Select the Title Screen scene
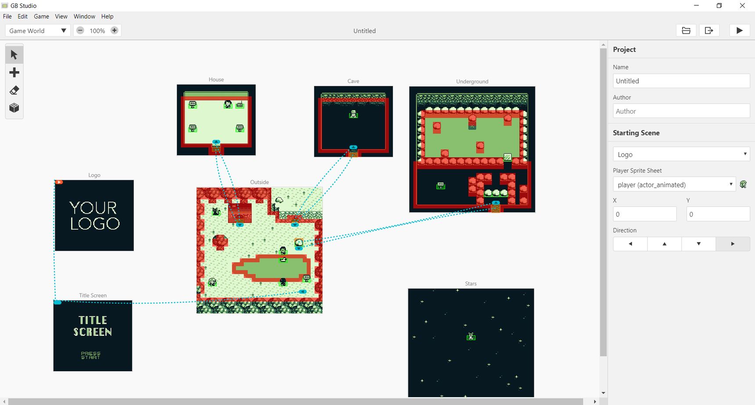Screen dimensions: 755x405 click(93, 336)
